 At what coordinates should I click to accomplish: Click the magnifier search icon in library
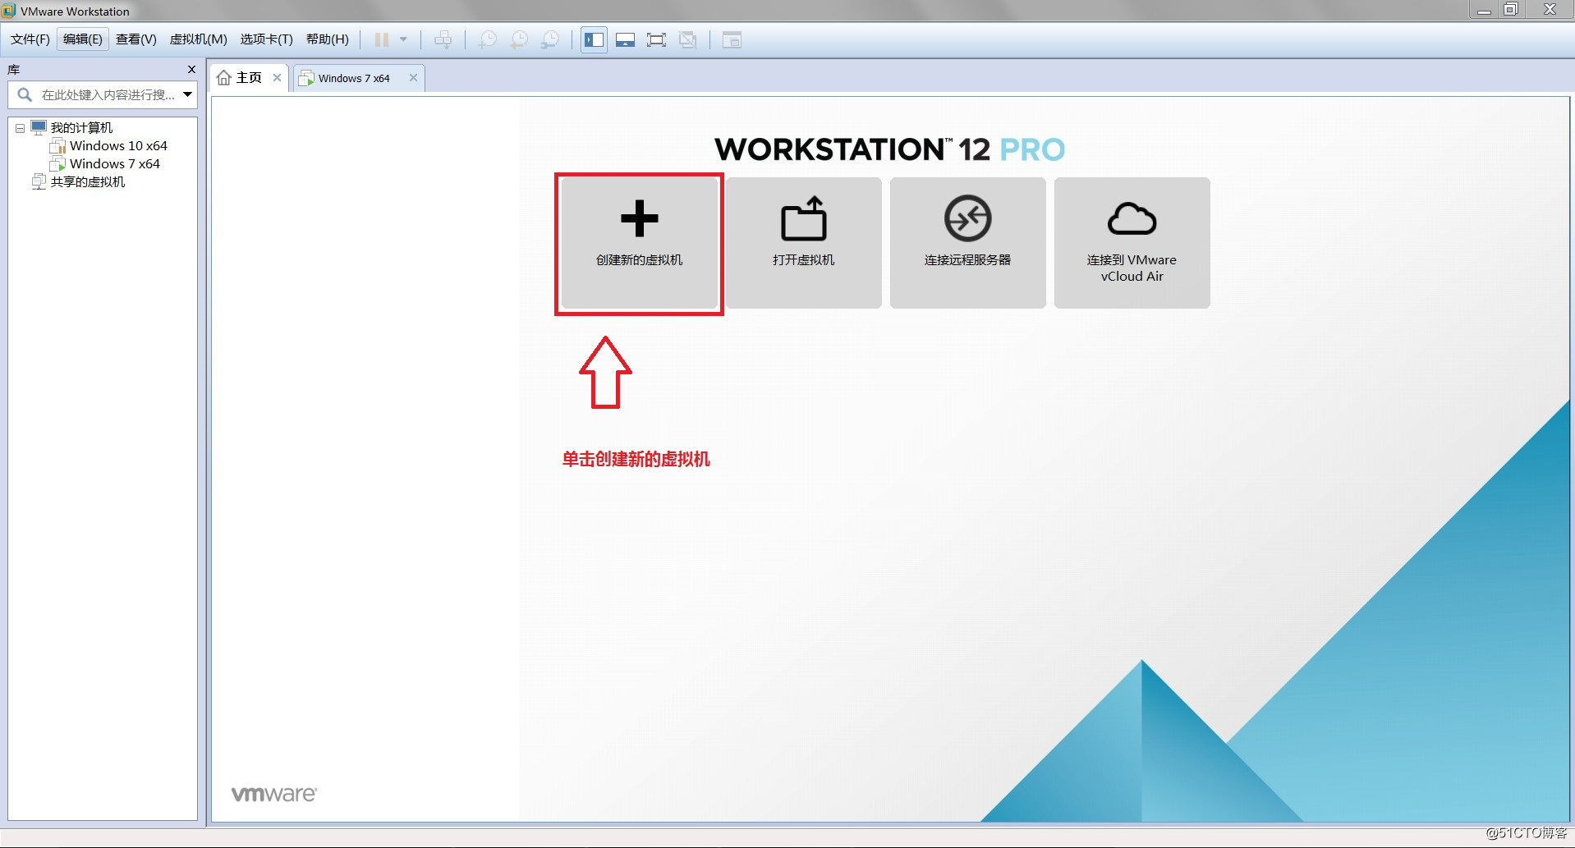[x=25, y=94]
